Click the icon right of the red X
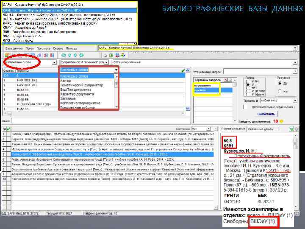Viewport: 305px width, 229px height. coord(230,80)
